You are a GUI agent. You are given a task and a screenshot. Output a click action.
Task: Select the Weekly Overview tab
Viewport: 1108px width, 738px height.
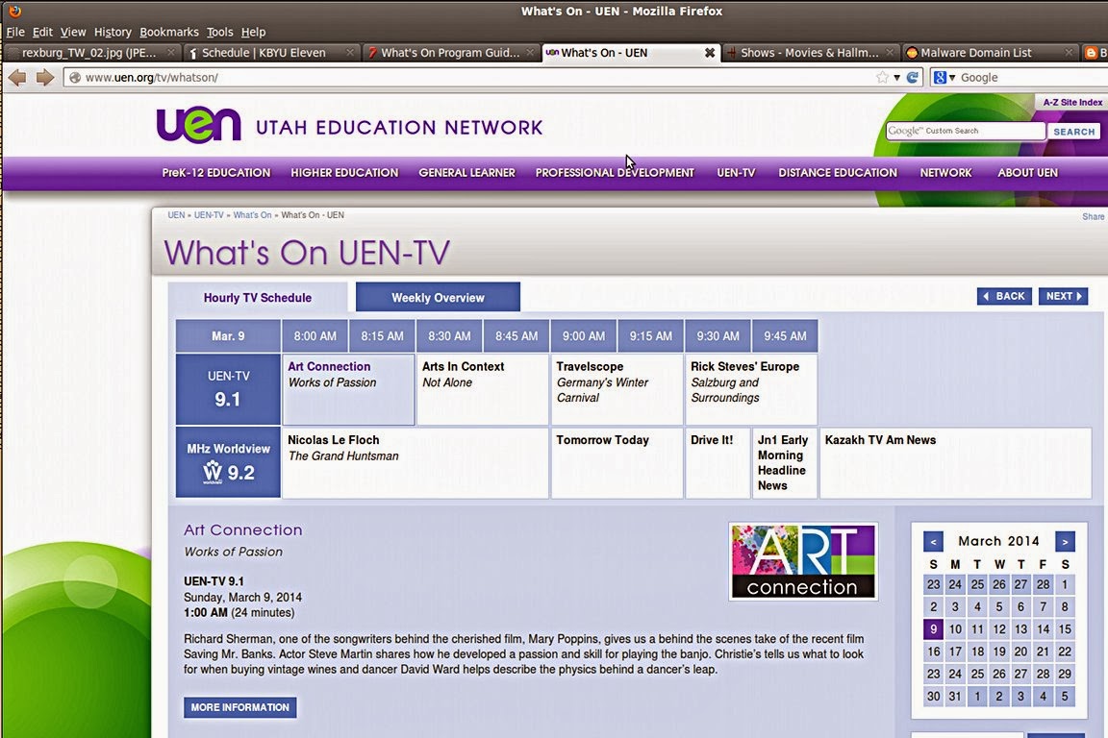pos(439,297)
